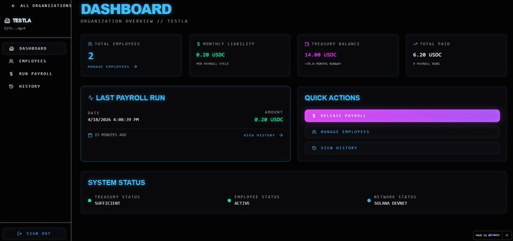This screenshot has width=513, height=241.
Task: Click the Last Payroll Run pulse icon
Action: coord(90,98)
